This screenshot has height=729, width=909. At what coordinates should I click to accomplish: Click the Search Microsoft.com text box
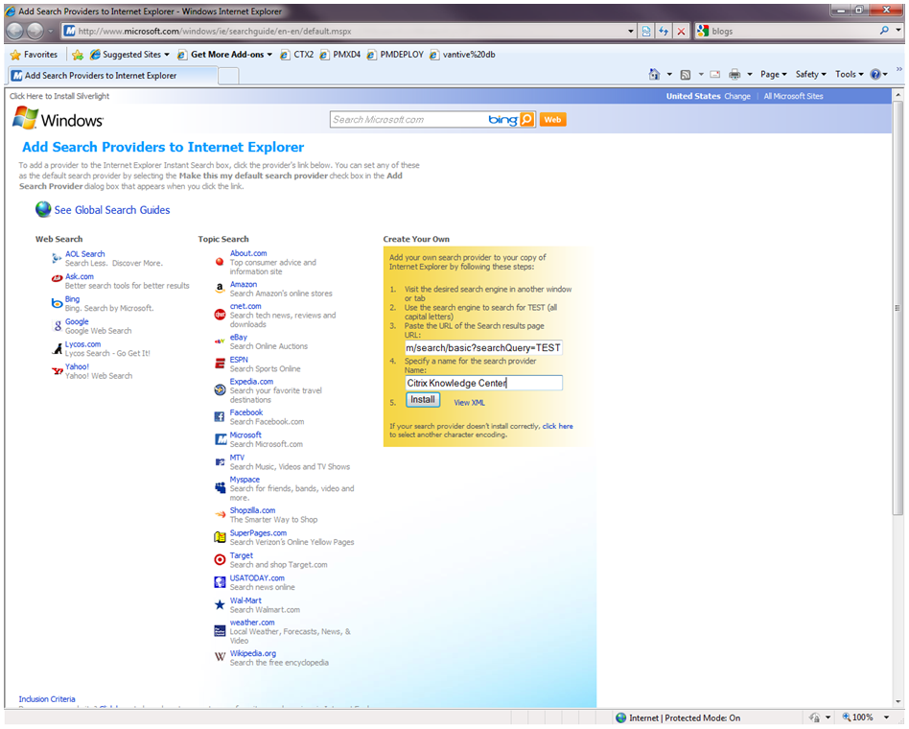[408, 120]
